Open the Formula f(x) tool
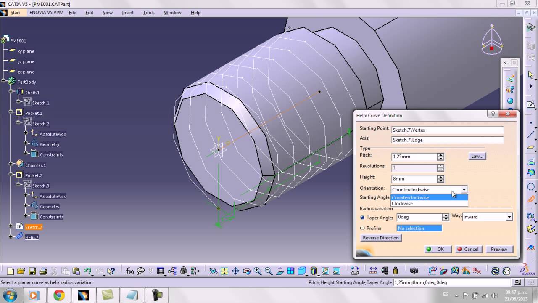Viewport: 538px width, 303px height. click(129, 271)
